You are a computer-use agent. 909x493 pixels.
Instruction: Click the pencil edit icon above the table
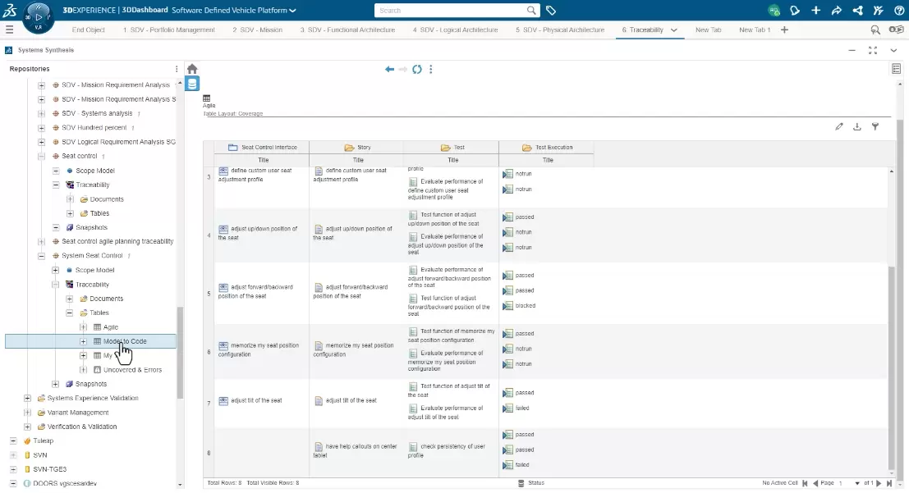point(839,126)
